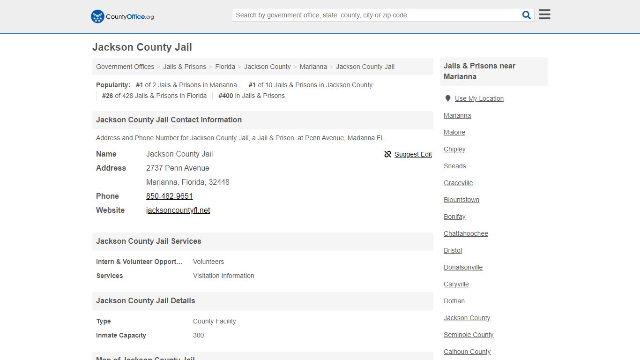
Task: Click the search magnifier icon
Action: [527, 15]
